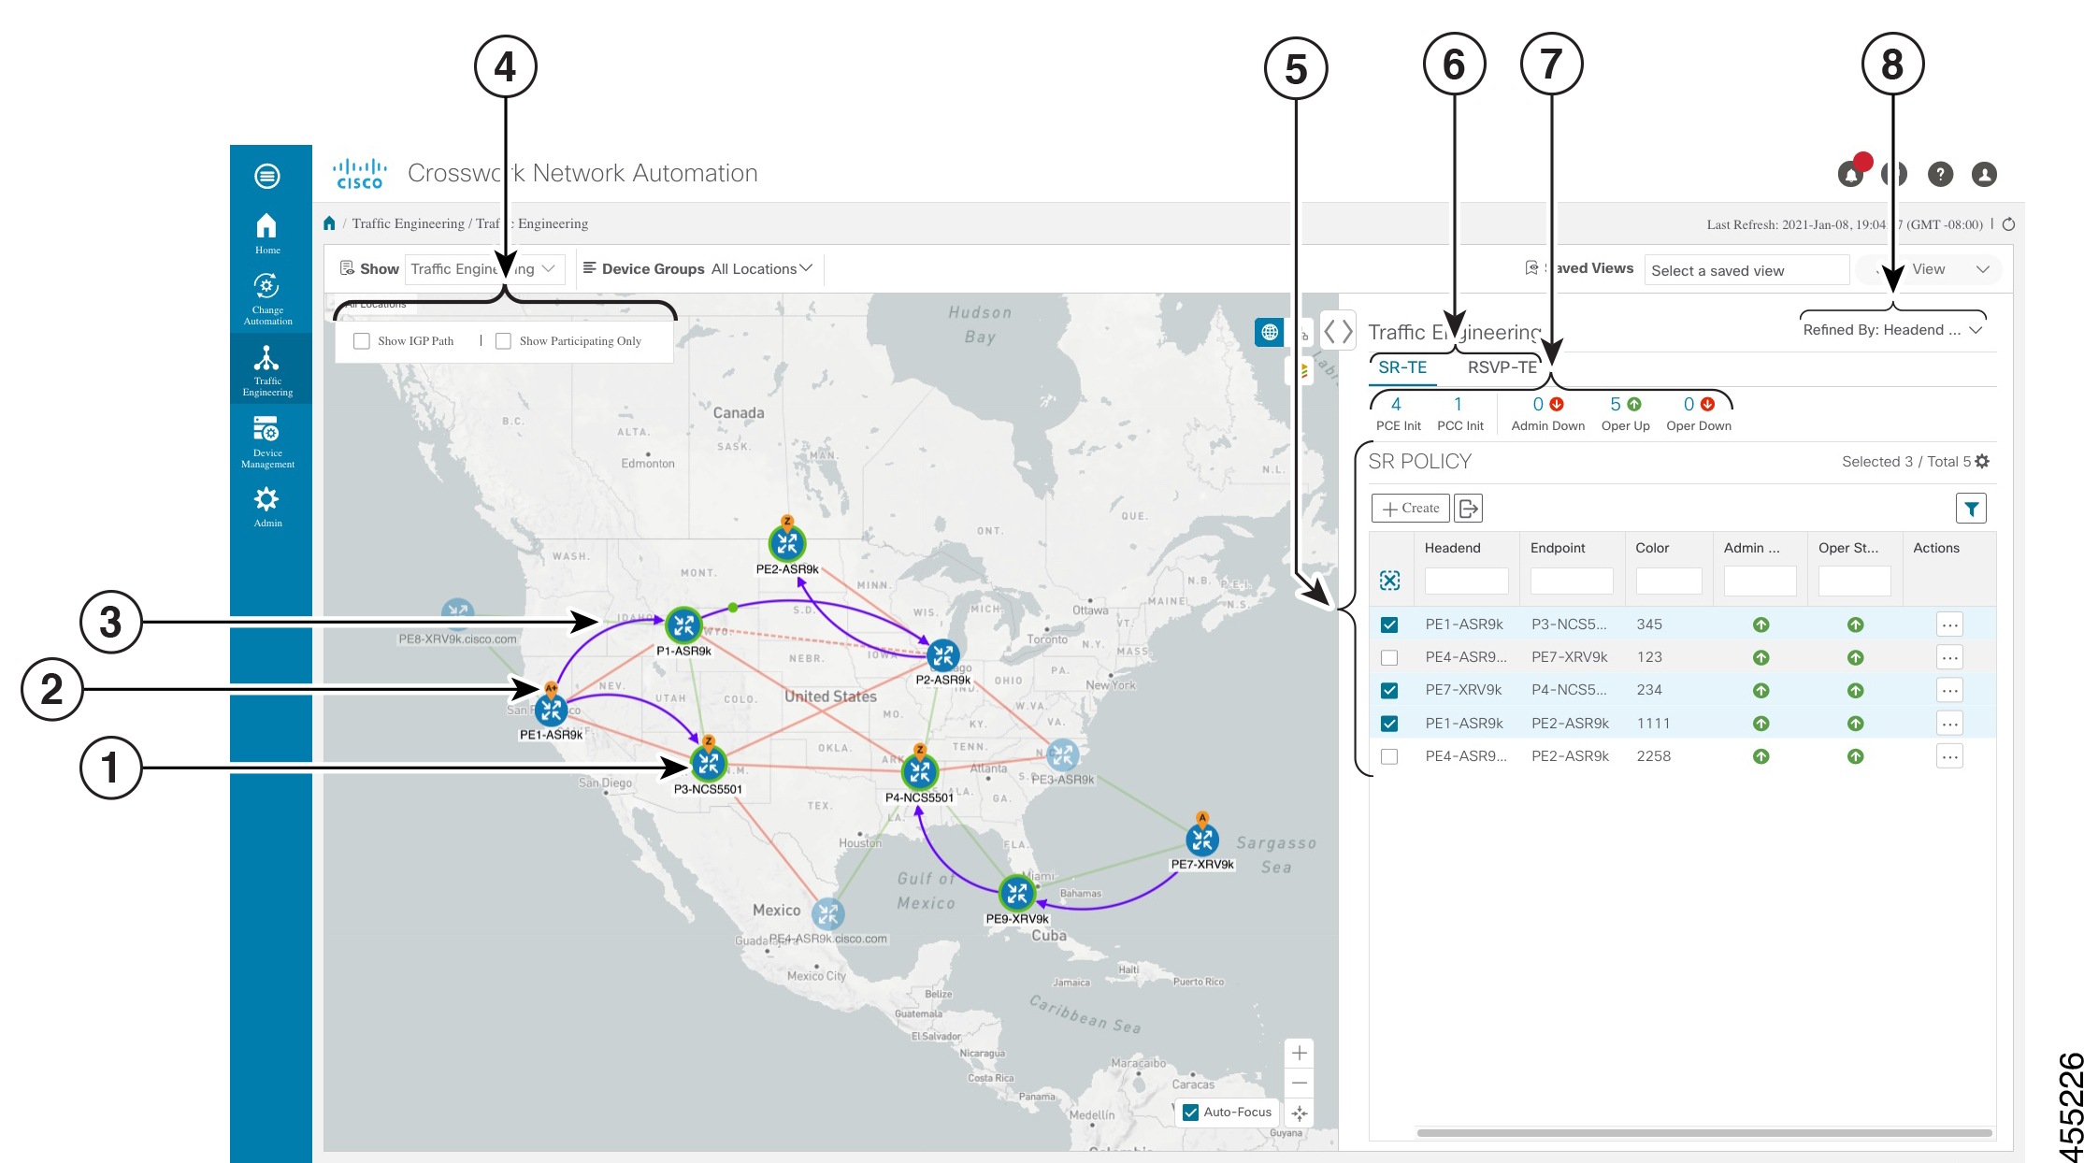Go to Home in the sidebar
Image resolution: width=2084 pixels, height=1163 pixels.
[x=267, y=234]
